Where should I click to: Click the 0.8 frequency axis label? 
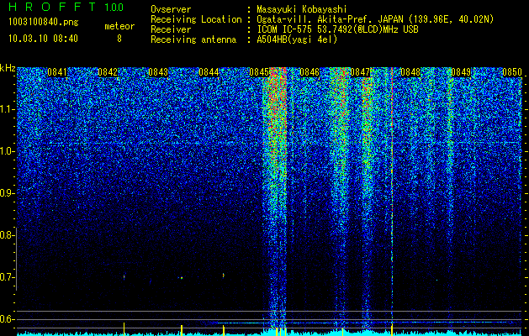click(7, 235)
